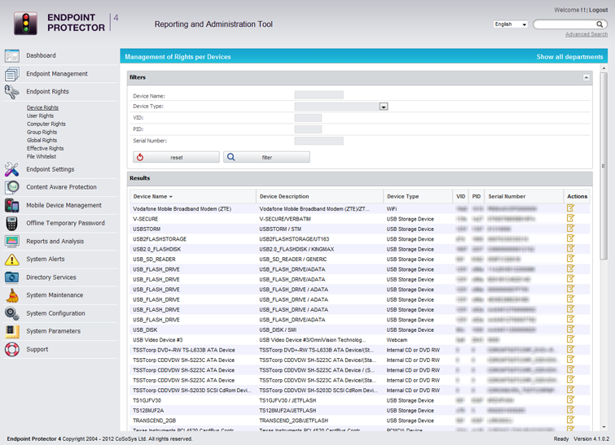615x445 pixels.
Task: Sort by Device Name column header
Action: (x=152, y=197)
